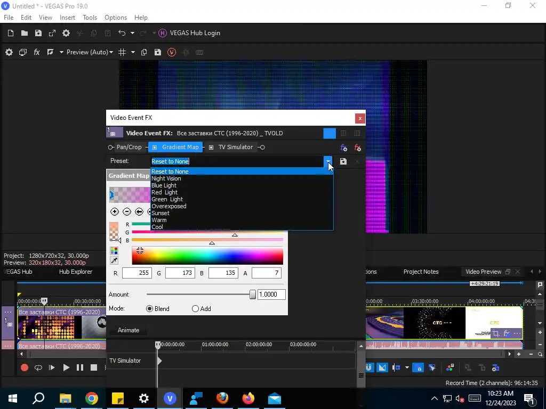Image resolution: width=546 pixels, height=409 pixels.
Task: Click the external monitor preview icon
Action: click(23, 52)
